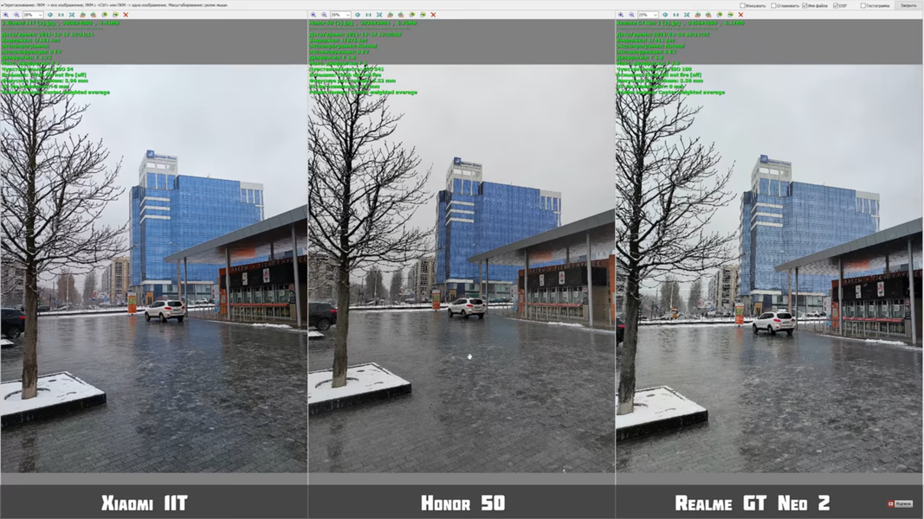Open the zoom scale selector on the Realme panel
924x519 pixels.
pyautogui.click(x=656, y=14)
